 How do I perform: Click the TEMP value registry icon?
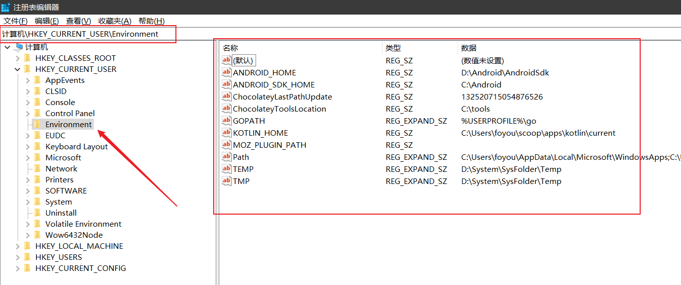point(227,169)
